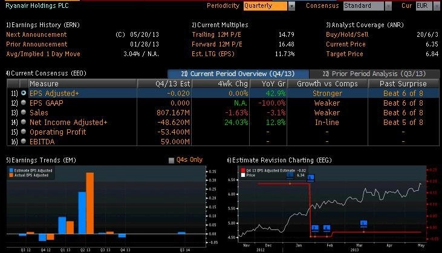
Task: Open Analyst Coverage (ANR) section
Action: [365, 25]
